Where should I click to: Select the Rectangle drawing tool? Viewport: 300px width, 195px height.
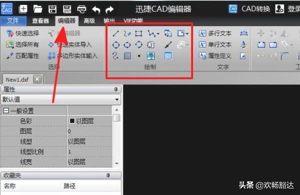[x=138, y=33]
